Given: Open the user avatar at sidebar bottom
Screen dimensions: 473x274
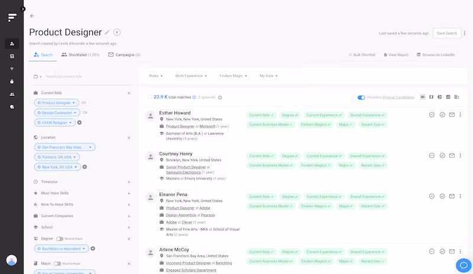Looking at the screenshot, I should pos(12,260).
